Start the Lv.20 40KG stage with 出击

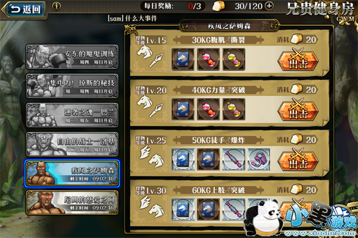tap(298, 109)
